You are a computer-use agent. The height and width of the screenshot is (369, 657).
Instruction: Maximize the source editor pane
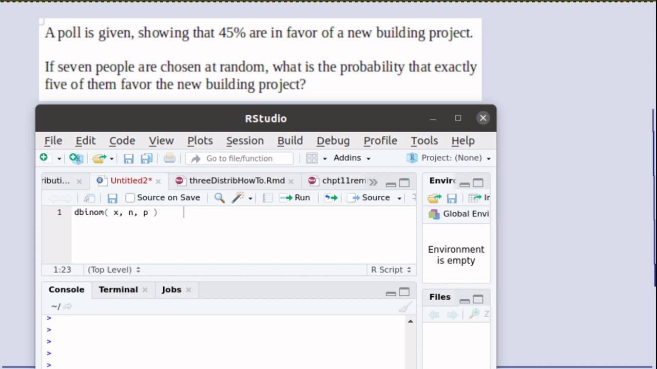404,182
